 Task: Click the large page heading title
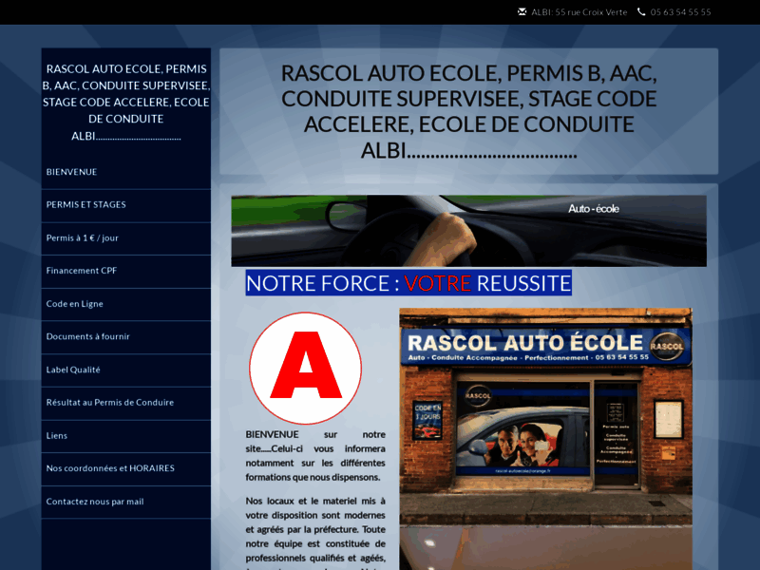tap(468, 111)
